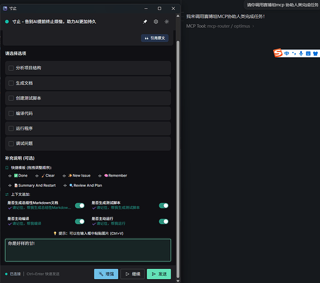Toggle 是否生成测试脚本 switch
The height and width of the screenshot is (283, 320).
[163, 205]
